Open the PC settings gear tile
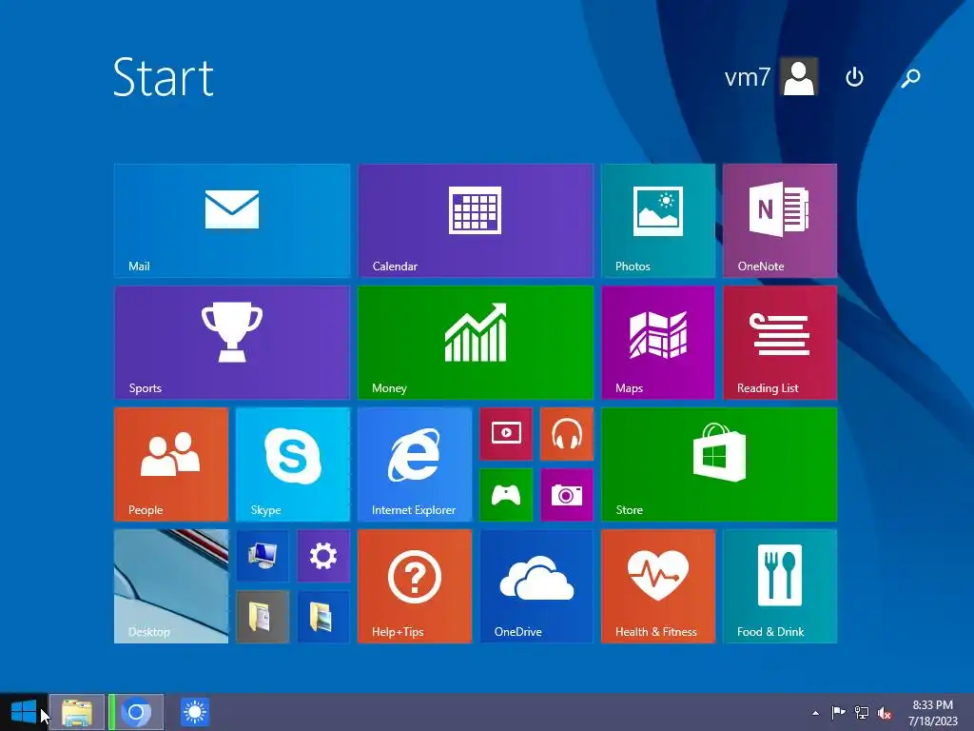 (323, 556)
